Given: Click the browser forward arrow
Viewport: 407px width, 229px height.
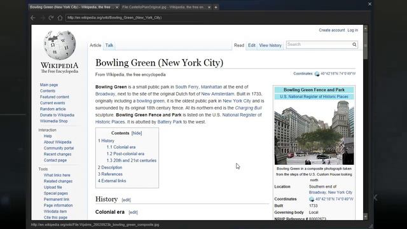Looking at the screenshot, I should (43, 18).
